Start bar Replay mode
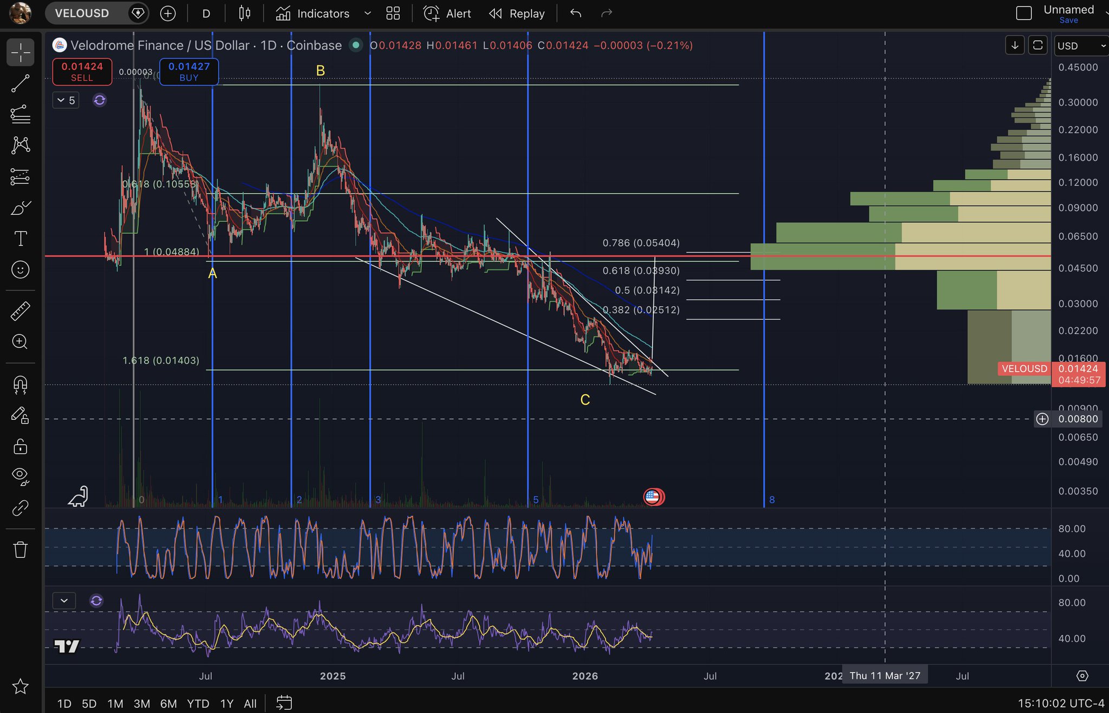This screenshot has height=713, width=1109. tap(517, 14)
